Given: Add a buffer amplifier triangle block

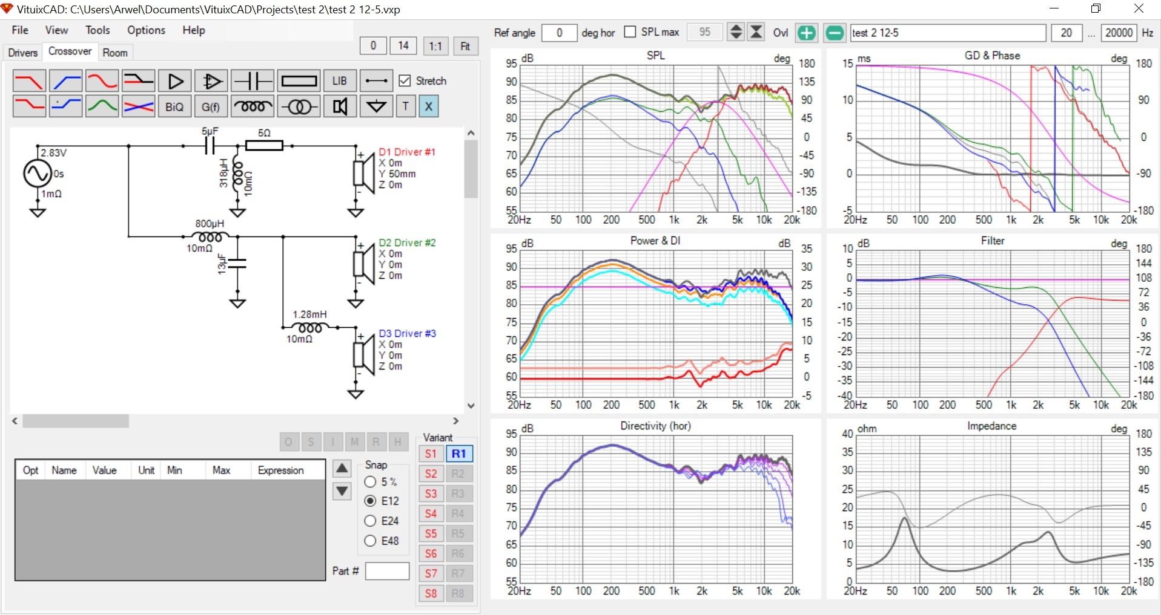Looking at the screenshot, I should pos(175,80).
